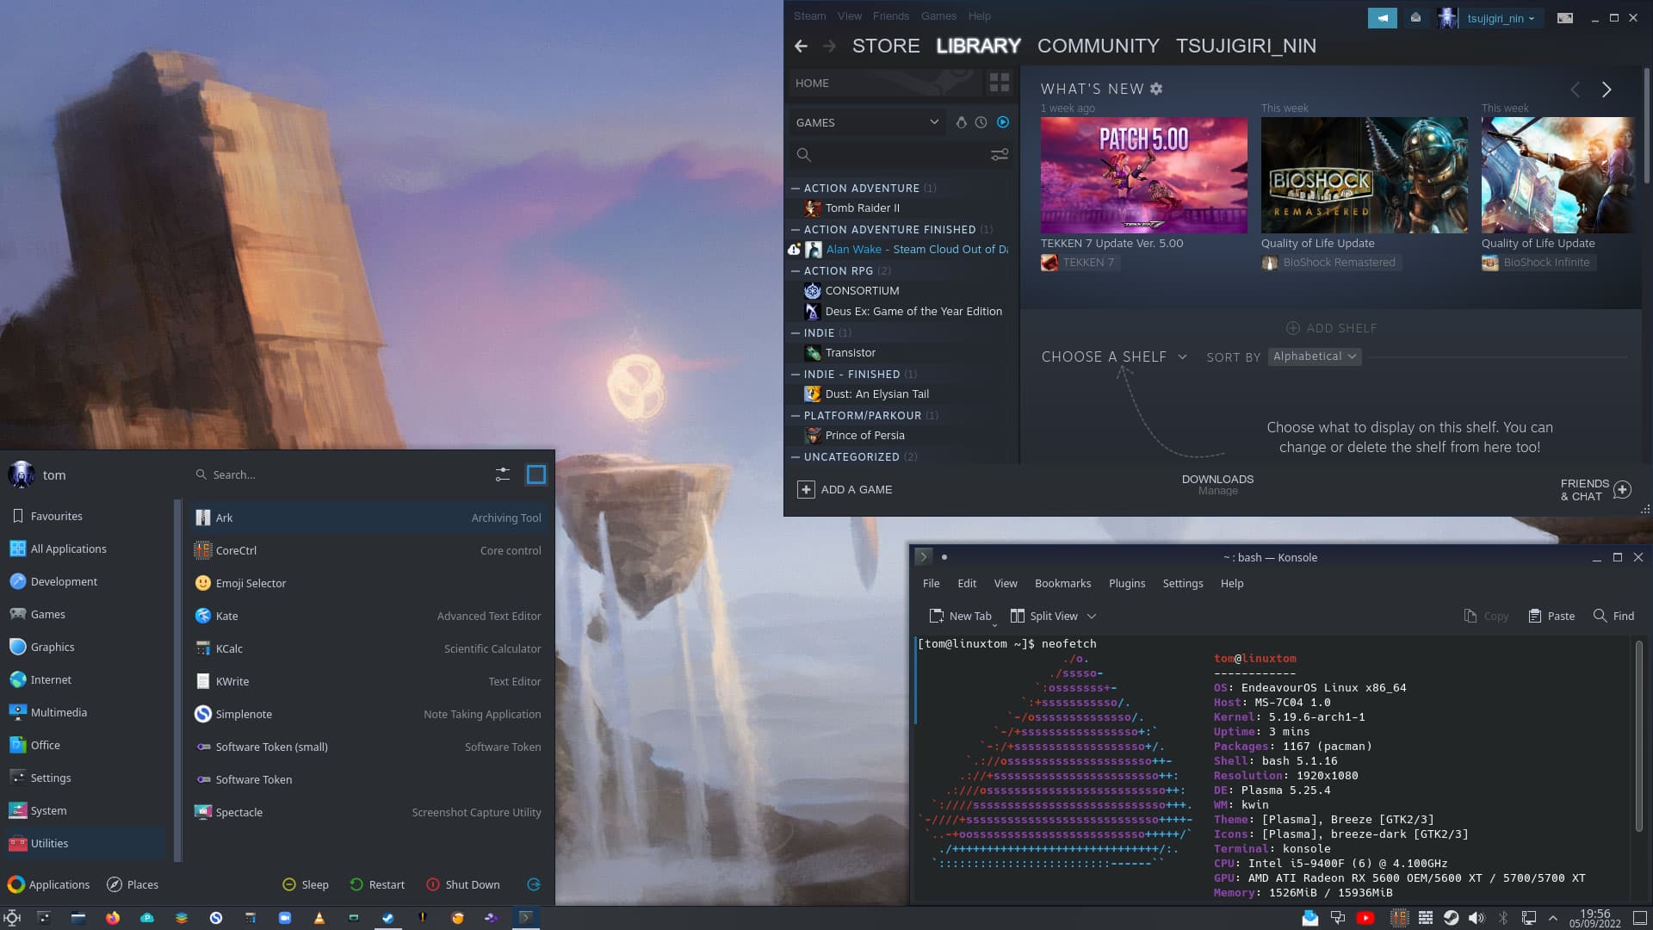Open the Games dropdown in Steam sidebar
The width and height of the screenshot is (1653, 930).
[866, 122]
